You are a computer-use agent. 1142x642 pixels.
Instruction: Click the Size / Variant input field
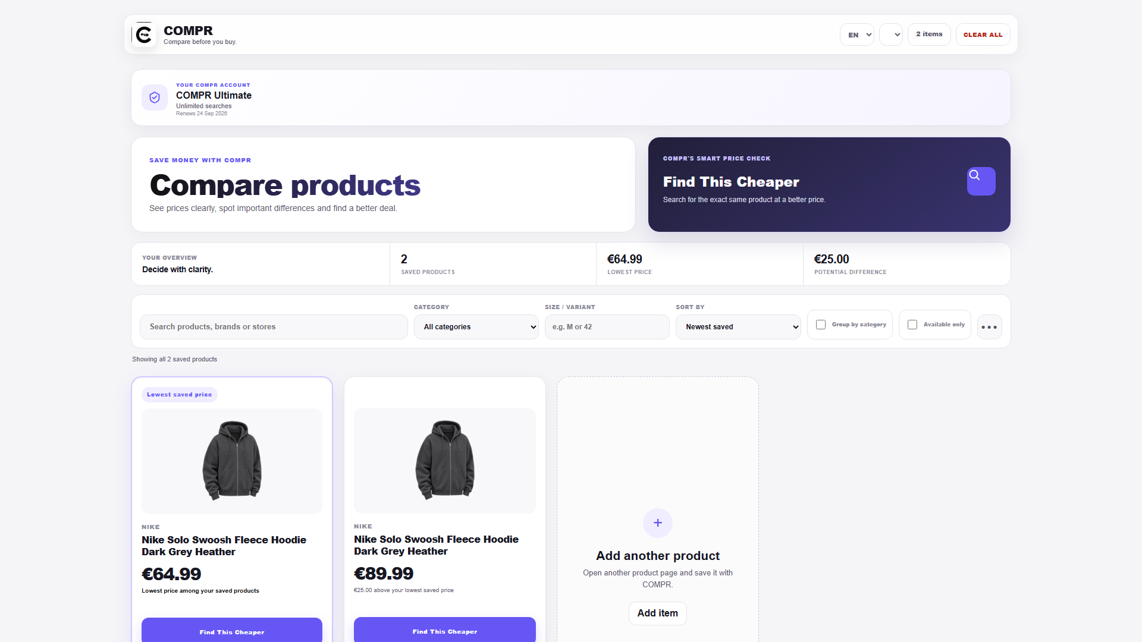tap(607, 327)
